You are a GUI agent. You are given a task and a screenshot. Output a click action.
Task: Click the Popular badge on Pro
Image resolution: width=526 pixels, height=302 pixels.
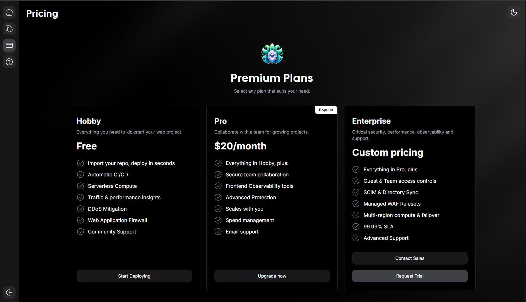[x=326, y=110]
